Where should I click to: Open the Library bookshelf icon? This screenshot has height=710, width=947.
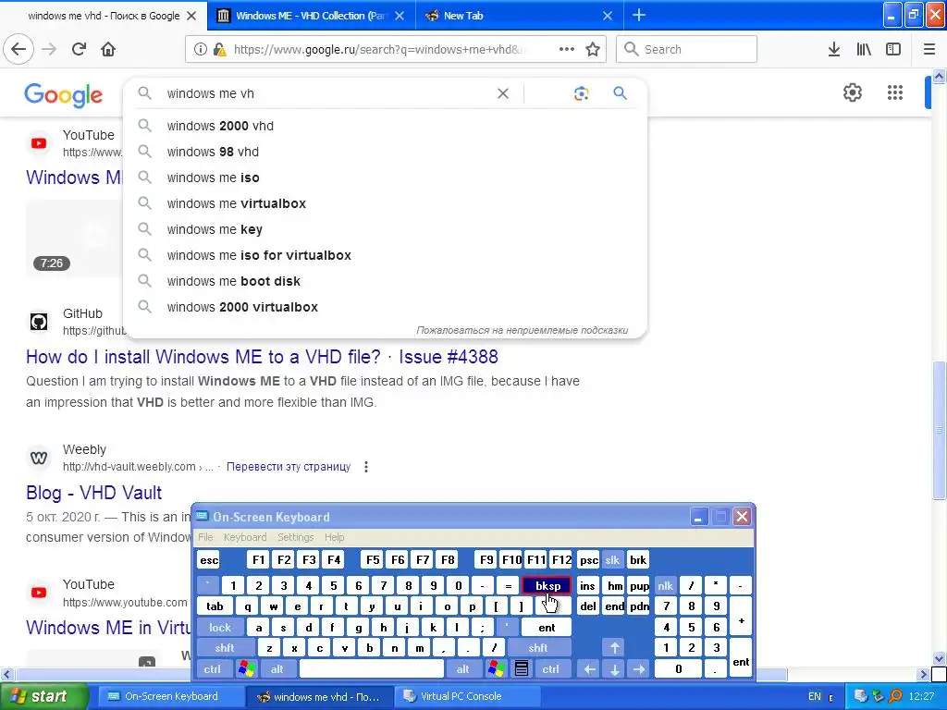pyautogui.click(x=864, y=49)
